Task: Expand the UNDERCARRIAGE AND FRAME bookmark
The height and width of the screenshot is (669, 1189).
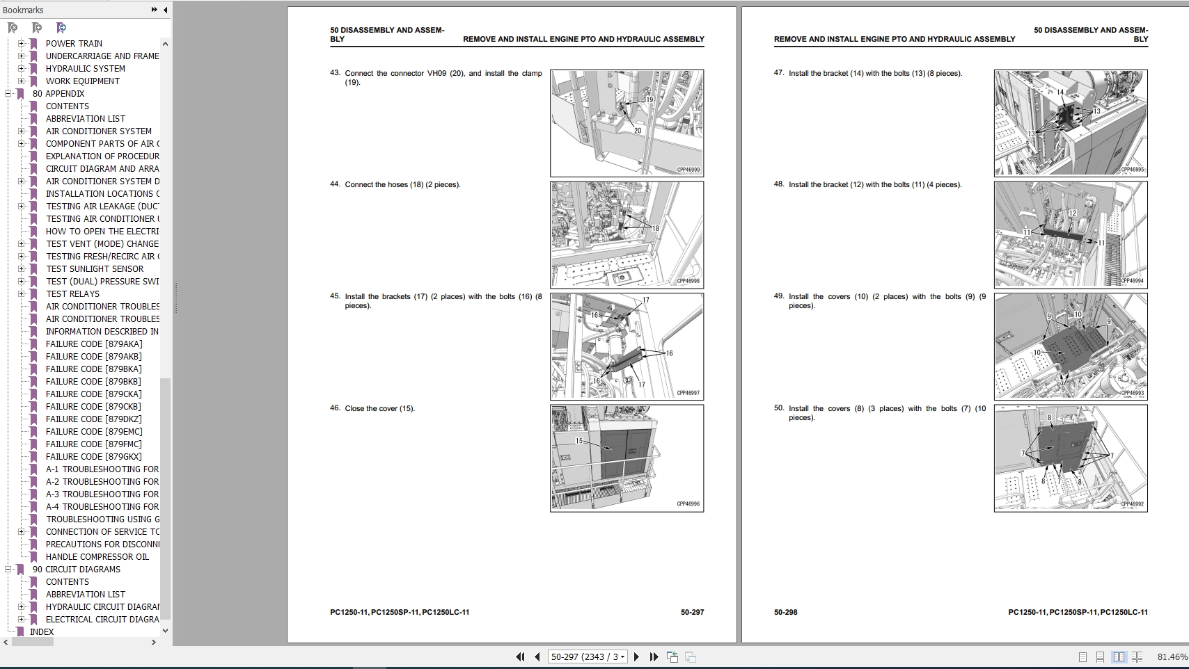Action: (x=21, y=56)
